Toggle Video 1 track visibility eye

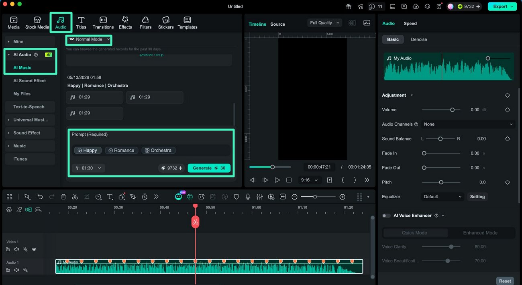point(34,249)
